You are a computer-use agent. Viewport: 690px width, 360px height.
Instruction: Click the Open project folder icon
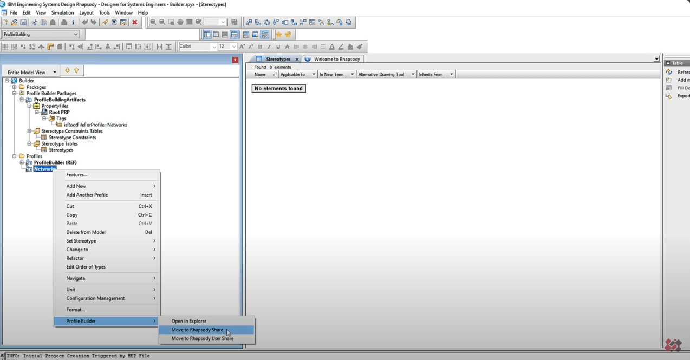(x=14, y=22)
